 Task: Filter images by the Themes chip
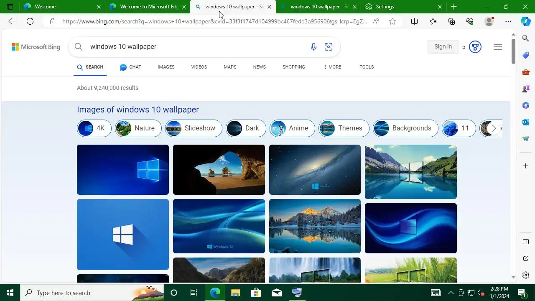344,128
